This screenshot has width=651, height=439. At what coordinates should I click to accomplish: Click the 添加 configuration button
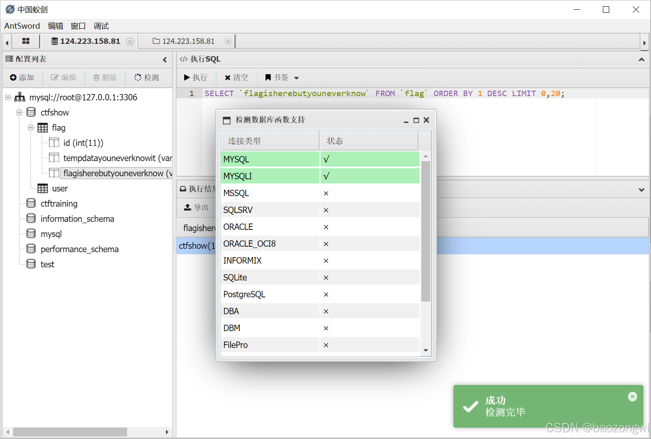click(x=22, y=78)
